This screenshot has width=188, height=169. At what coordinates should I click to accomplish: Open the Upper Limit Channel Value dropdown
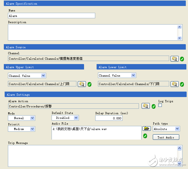43,76
